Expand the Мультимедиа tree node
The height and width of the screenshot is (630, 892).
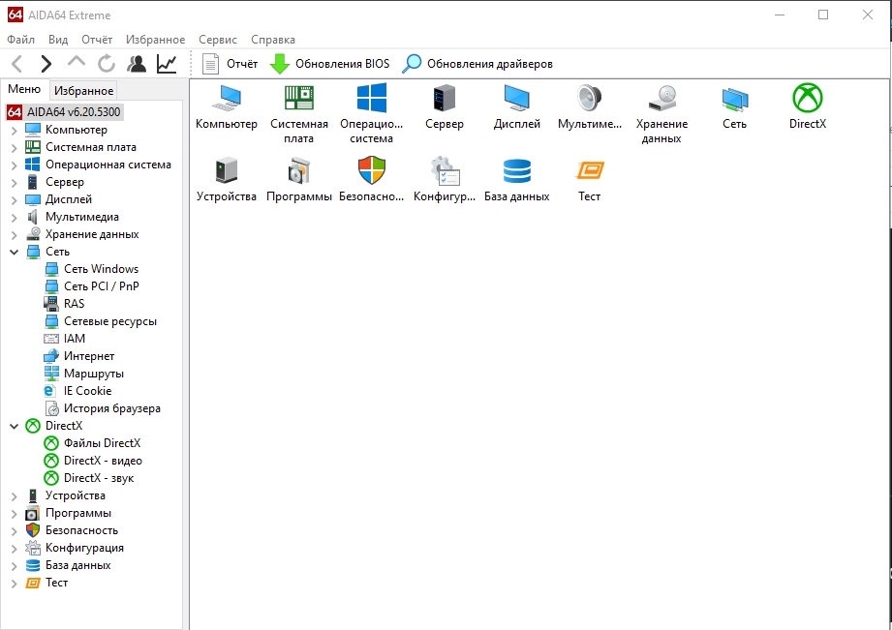tap(15, 217)
